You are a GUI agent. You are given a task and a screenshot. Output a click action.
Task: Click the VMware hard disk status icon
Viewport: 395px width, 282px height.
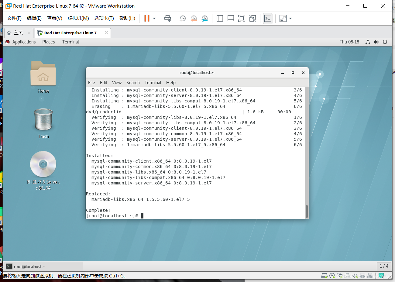click(x=325, y=276)
